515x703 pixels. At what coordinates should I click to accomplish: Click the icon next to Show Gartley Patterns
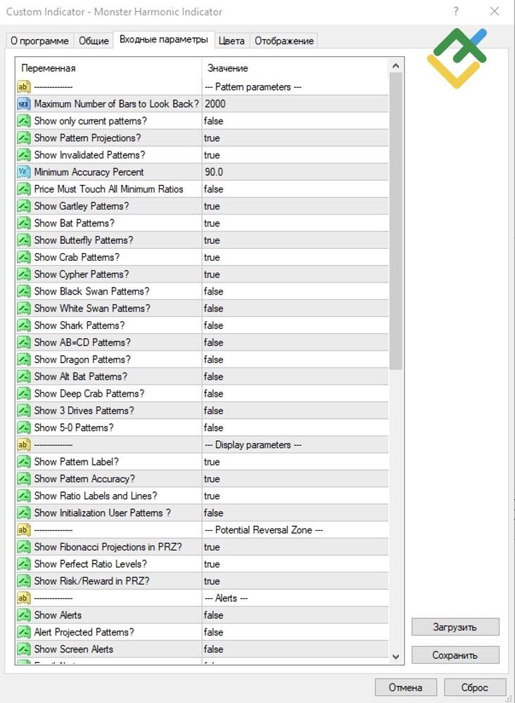pos(23,206)
